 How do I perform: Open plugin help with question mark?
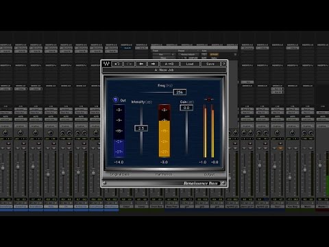point(223,64)
